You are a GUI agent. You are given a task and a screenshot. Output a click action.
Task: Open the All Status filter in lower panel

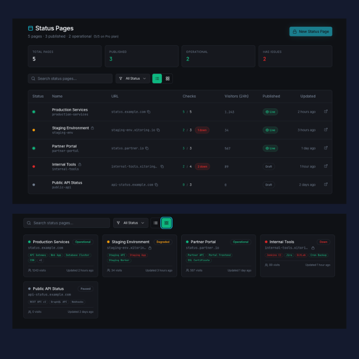131,223
